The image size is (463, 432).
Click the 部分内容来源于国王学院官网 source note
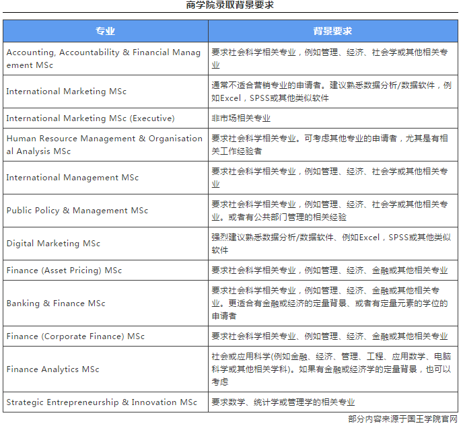(402, 419)
